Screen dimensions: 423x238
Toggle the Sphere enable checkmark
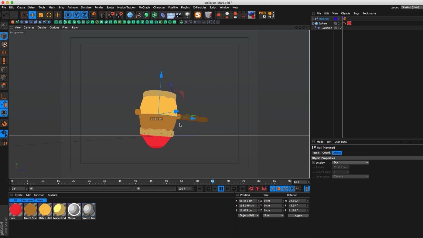click(341, 23)
